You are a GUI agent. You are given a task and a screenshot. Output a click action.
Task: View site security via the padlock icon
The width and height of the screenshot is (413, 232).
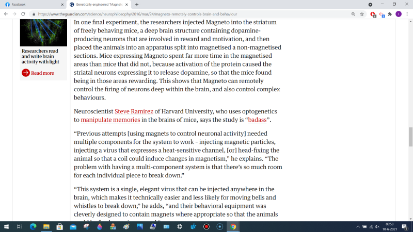click(34, 14)
